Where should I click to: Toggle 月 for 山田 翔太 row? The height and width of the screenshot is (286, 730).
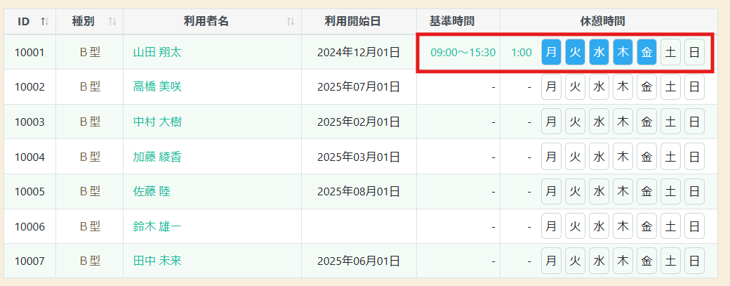(551, 52)
